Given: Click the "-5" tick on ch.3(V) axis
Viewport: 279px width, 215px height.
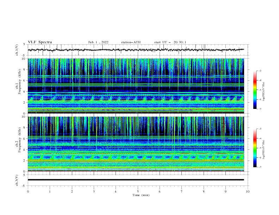Looking at the screenshot, I should [x=24, y=186].
